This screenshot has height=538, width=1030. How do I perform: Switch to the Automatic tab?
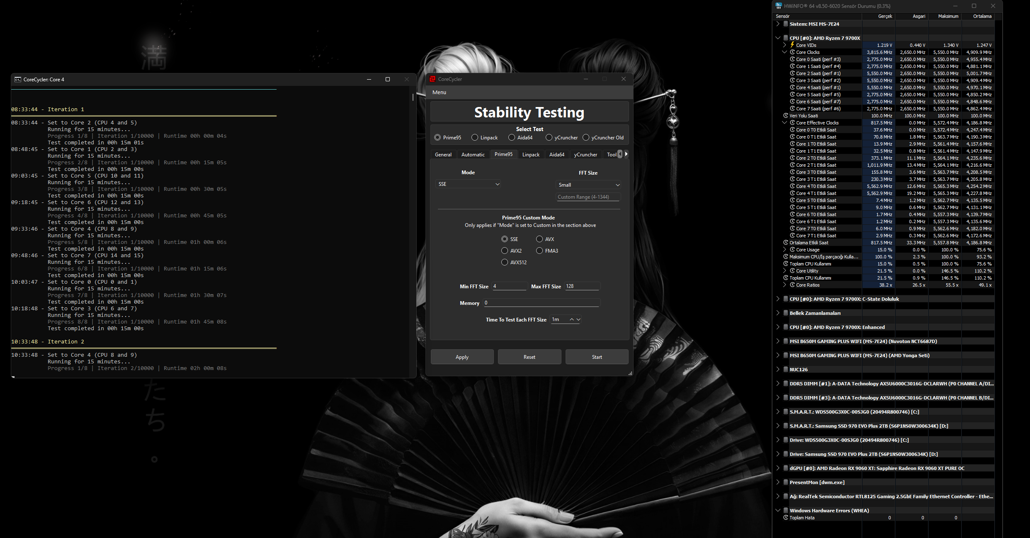[x=473, y=154]
